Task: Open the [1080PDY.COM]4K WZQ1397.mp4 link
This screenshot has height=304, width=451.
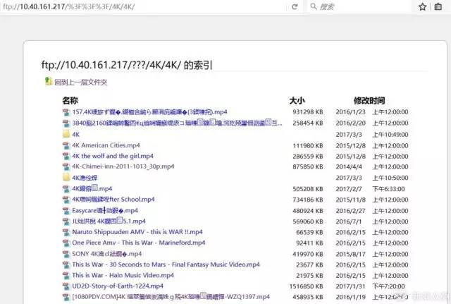Action: tap(171, 296)
